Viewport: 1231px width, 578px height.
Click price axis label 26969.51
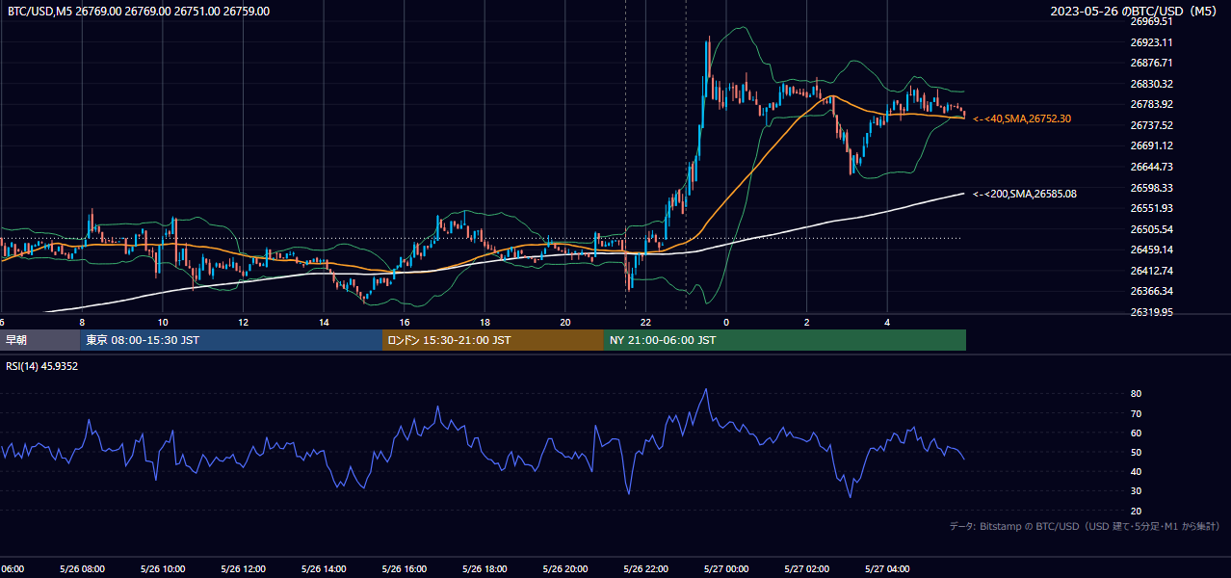[x=1151, y=21]
